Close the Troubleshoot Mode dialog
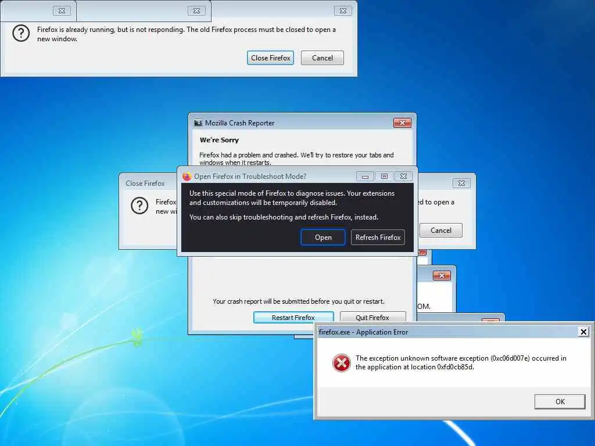Screen dimensions: 595x446 [x=403, y=177]
